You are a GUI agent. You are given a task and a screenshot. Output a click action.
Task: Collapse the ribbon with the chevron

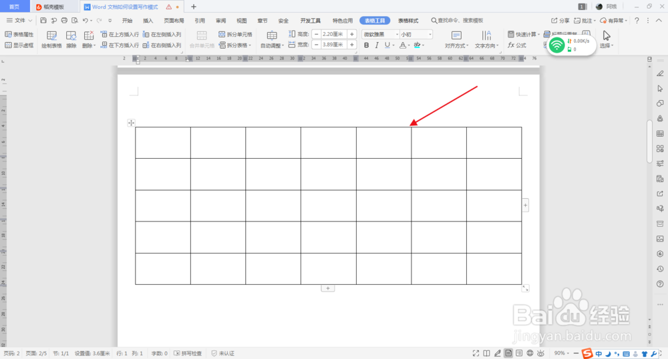(x=659, y=21)
